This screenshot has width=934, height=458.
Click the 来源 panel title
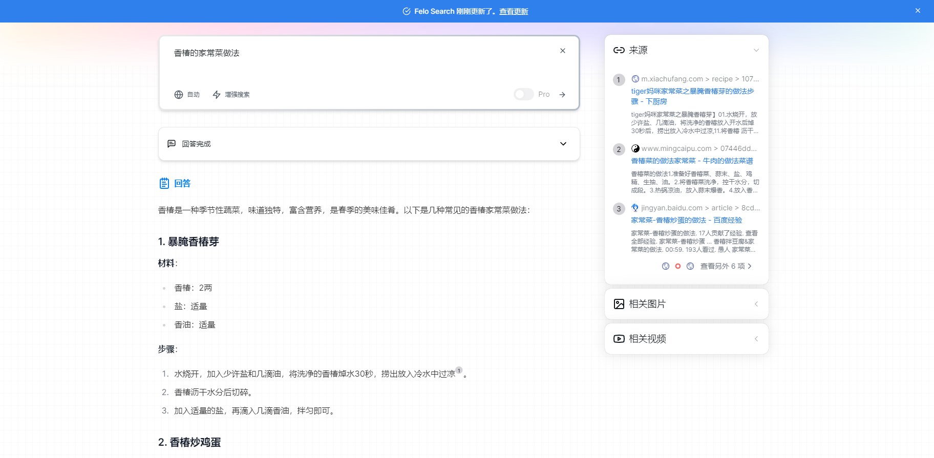pyautogui.click(x=638, y=50)
